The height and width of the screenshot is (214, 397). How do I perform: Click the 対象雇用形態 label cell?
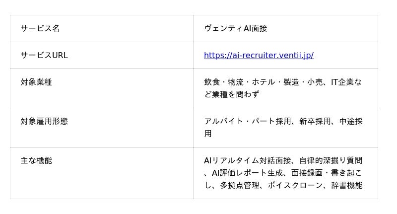[x=44, y=121]
